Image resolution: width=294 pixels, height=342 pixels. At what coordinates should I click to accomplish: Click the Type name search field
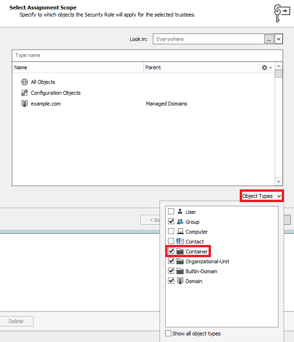point(147,56)
